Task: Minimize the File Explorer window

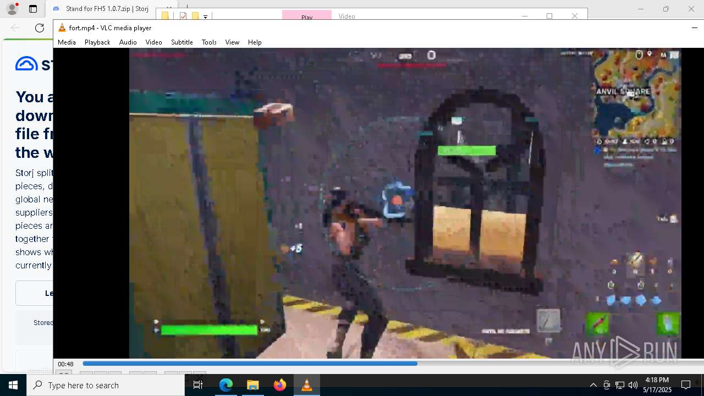Action: coord(525,15)
